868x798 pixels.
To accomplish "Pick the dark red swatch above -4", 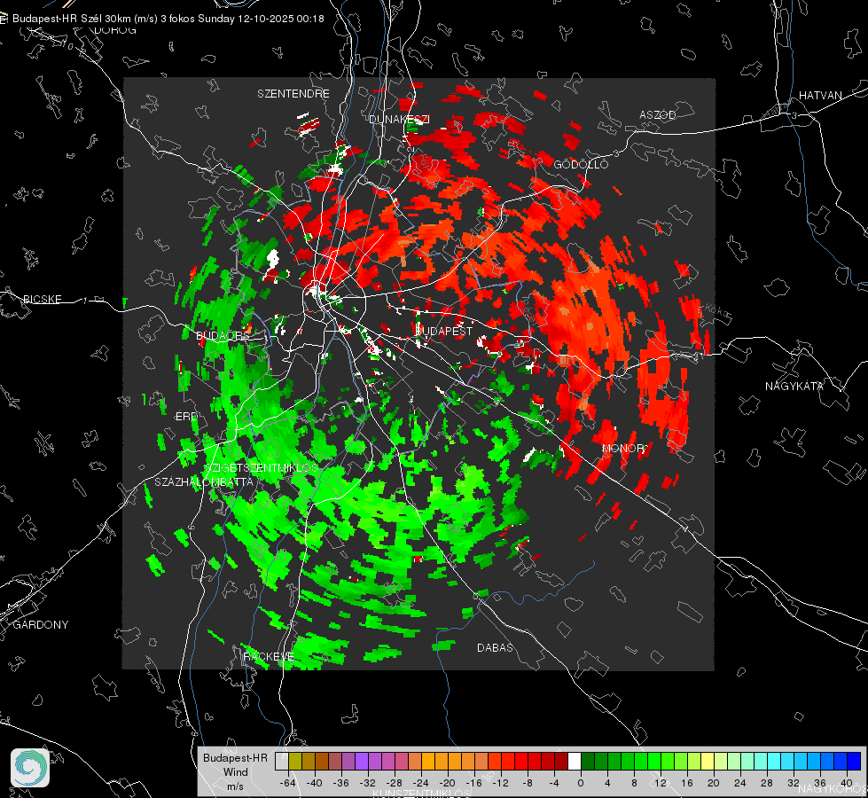I will tap(561, 762).
